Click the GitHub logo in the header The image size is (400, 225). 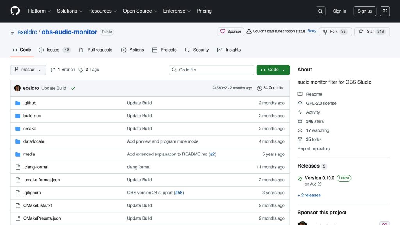click(14, 11)
